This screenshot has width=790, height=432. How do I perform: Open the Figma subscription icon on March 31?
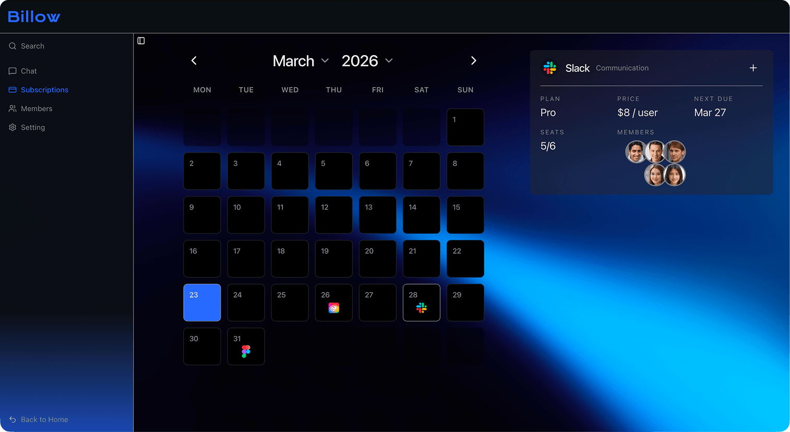(x=246, y=351)
